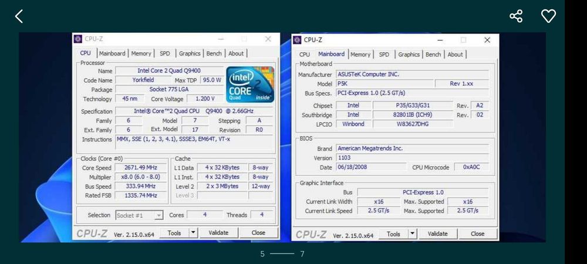
Task: Click Close button in left CPU-Z window
Action: 258,233
